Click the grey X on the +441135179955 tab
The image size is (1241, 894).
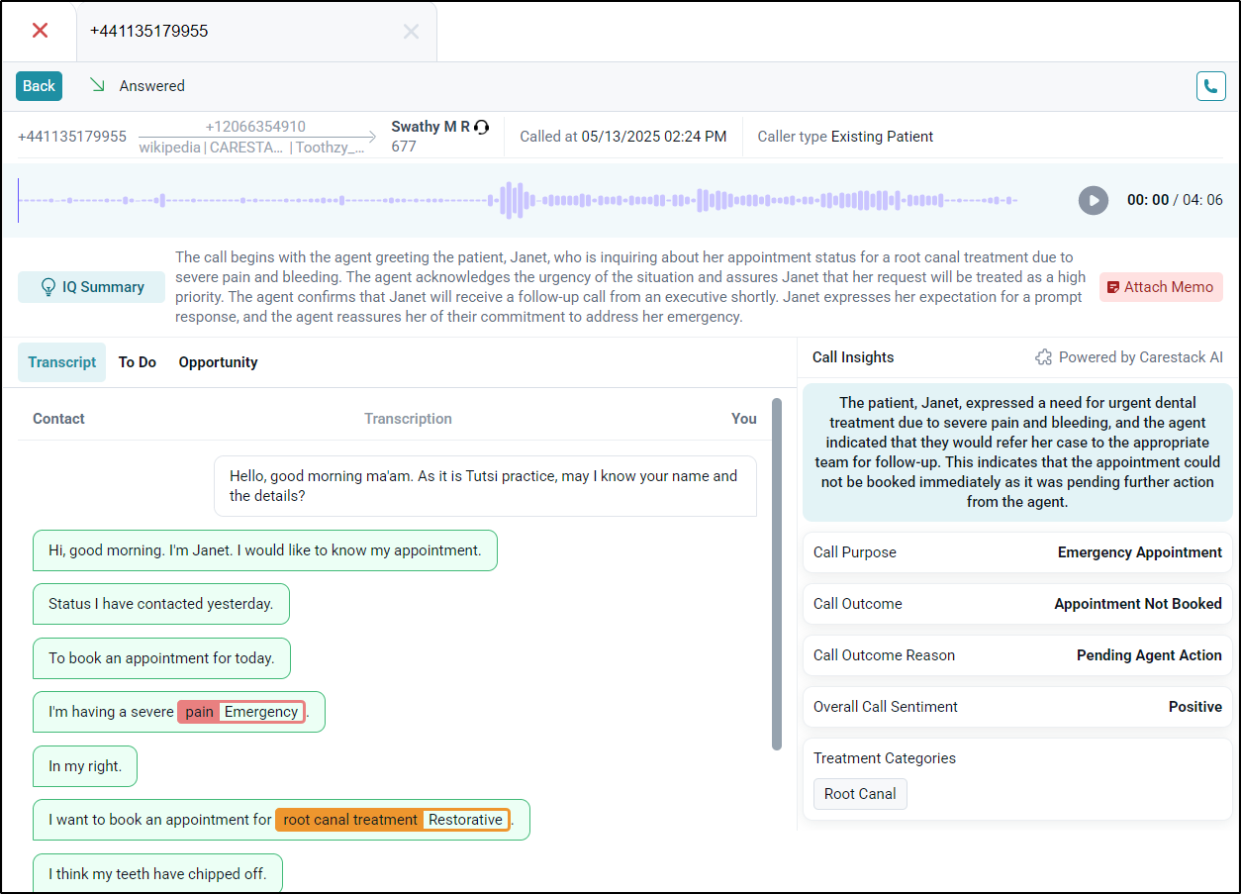tap(411, 31)
